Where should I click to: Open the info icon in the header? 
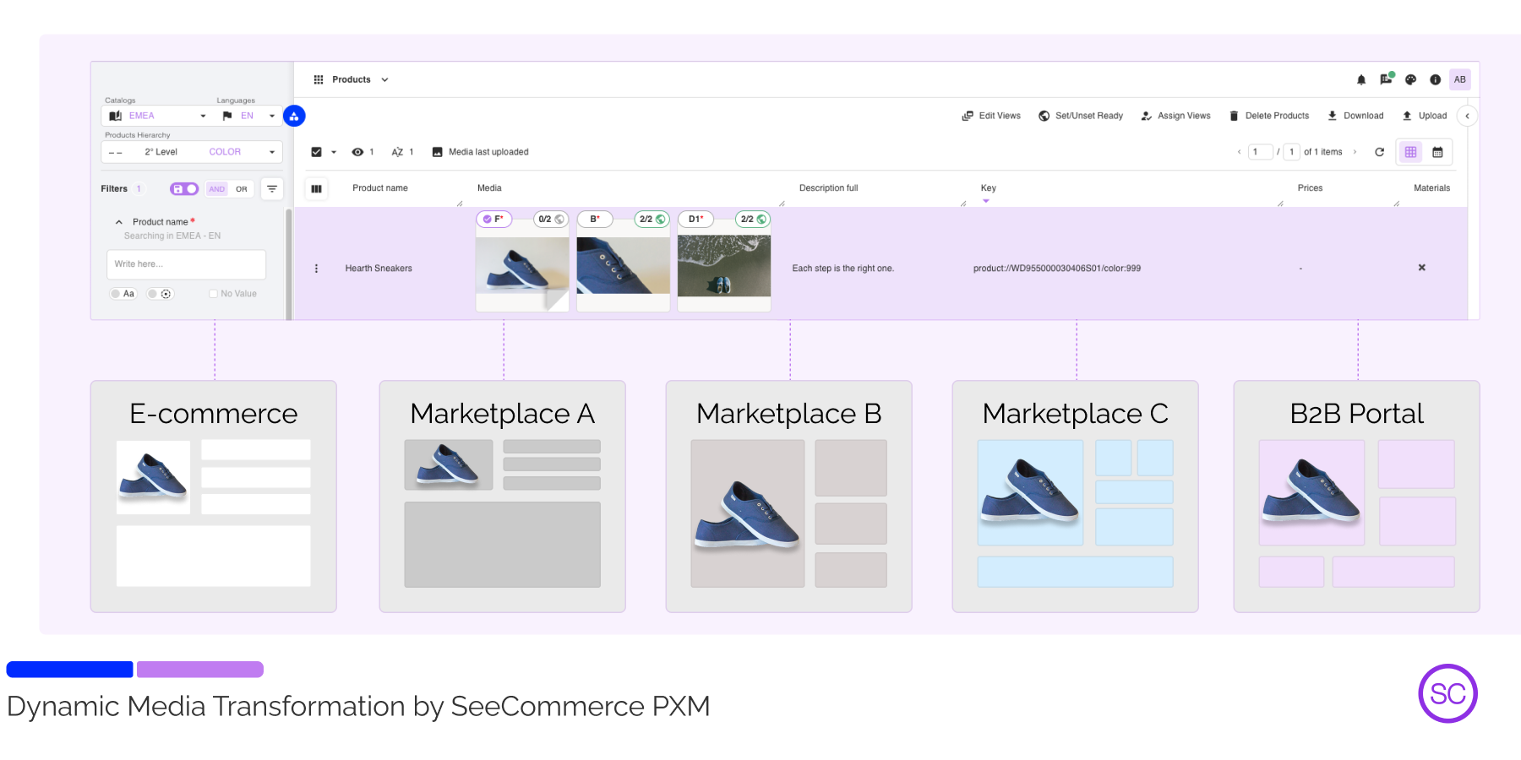pyautogui.click(x=1435, y=79)
